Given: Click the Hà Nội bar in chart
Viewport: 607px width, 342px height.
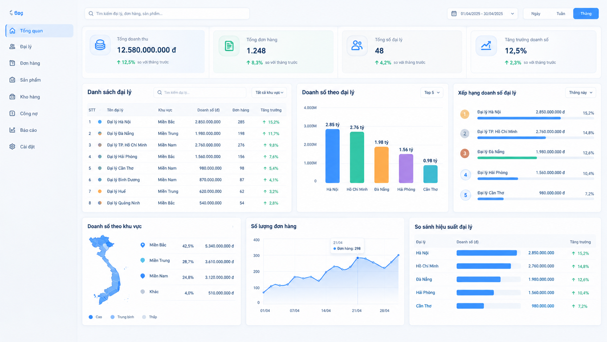Looking at the screenshot, I should pos(333,156).
